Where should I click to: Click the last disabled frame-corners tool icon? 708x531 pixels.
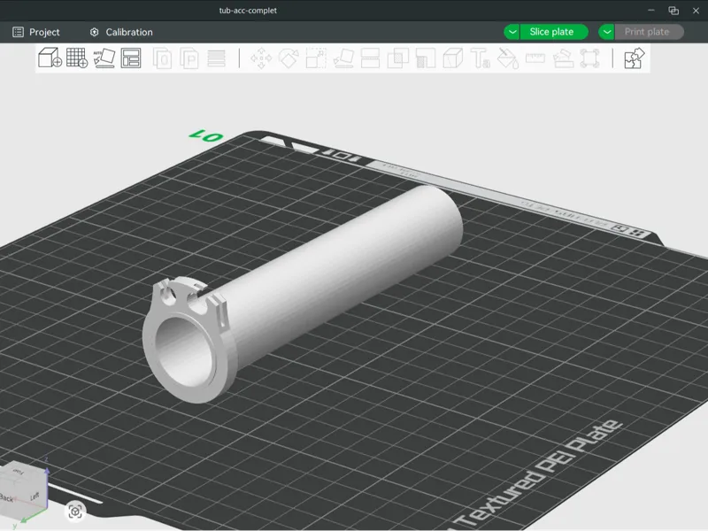pos(590,58)
